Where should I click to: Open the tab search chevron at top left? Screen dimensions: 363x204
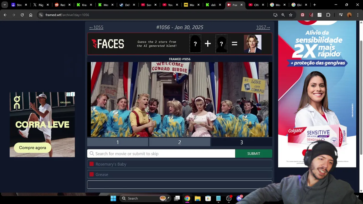click(x=5, y=5)
